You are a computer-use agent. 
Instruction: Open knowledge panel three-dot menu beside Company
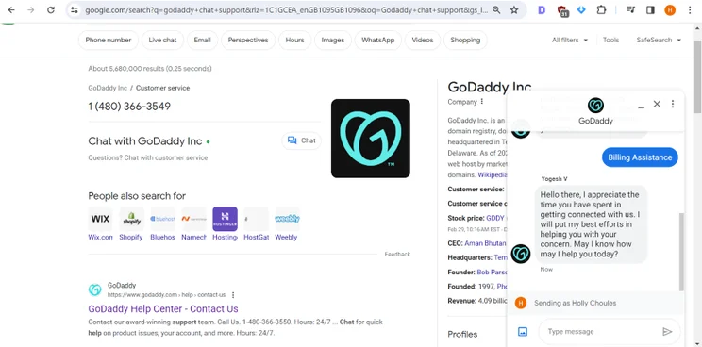[482, 102]
